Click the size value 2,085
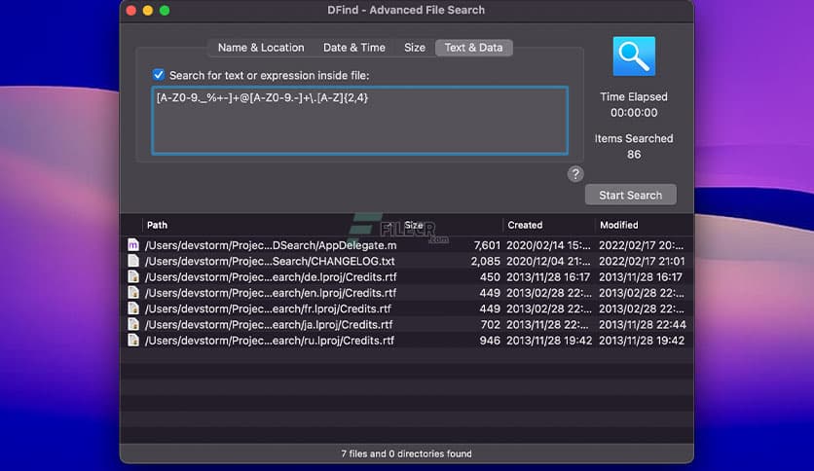 pos(486,261)
